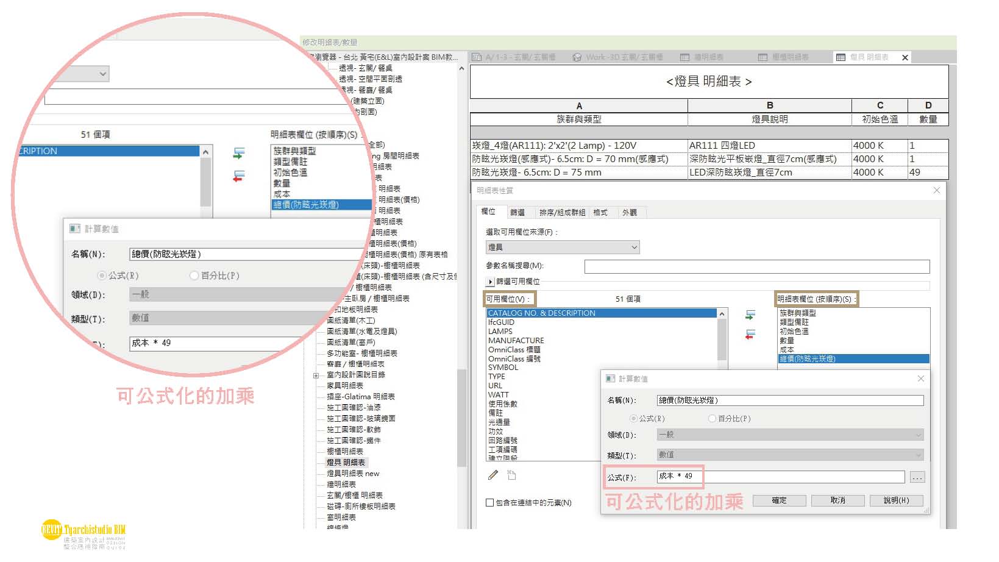Switch to the 排序/組成群組 tab
This screenshot has width=999, height=562.
click(562, 213)
